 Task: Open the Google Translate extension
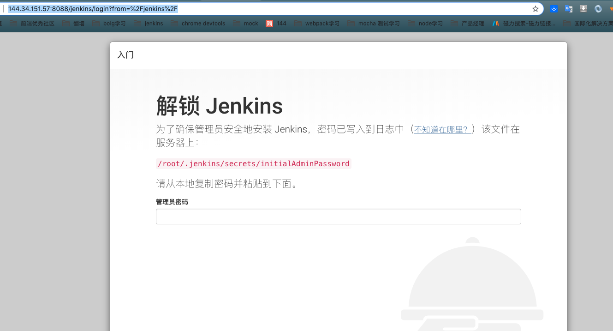point(569,8)
